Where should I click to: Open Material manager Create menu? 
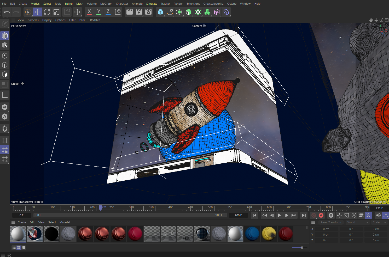(x=22, y=222)
